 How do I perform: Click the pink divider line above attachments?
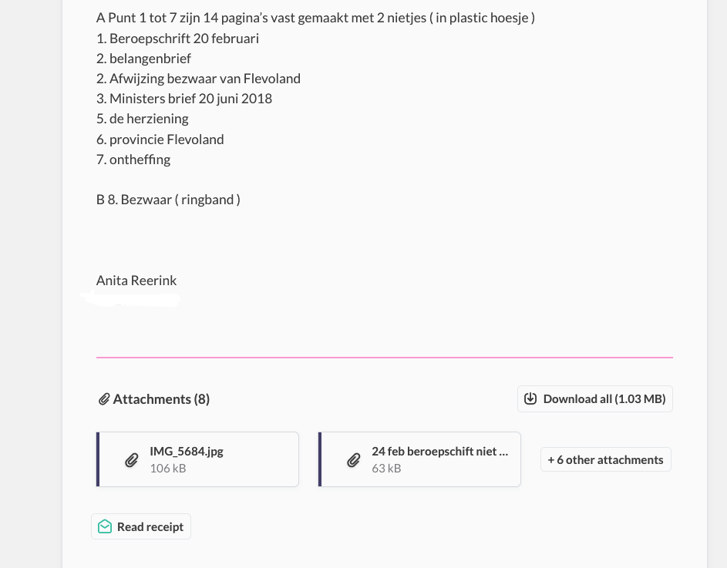pyautogui.click(x=384, y=358)
